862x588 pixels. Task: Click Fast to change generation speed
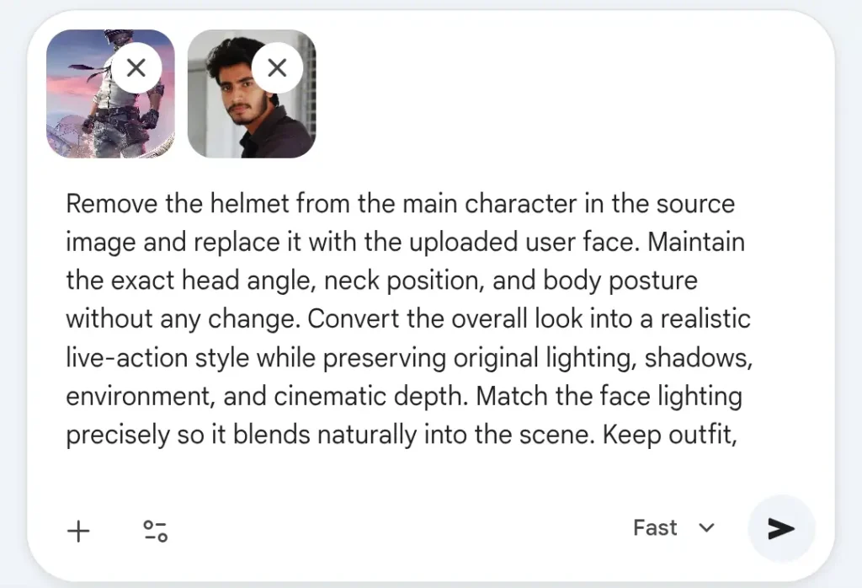point(655,527)
